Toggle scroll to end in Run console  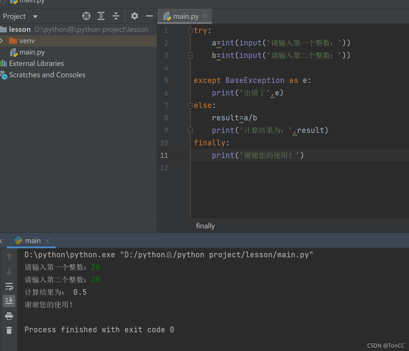pyautogui.click(x=9, y=301)
